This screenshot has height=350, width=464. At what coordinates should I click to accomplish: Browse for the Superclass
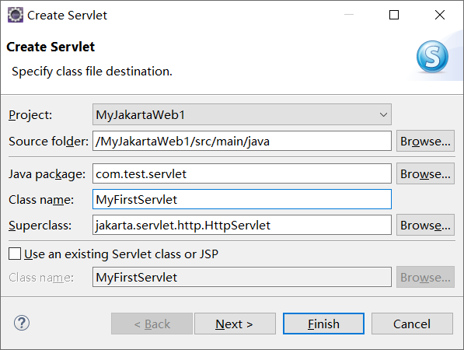425,226
